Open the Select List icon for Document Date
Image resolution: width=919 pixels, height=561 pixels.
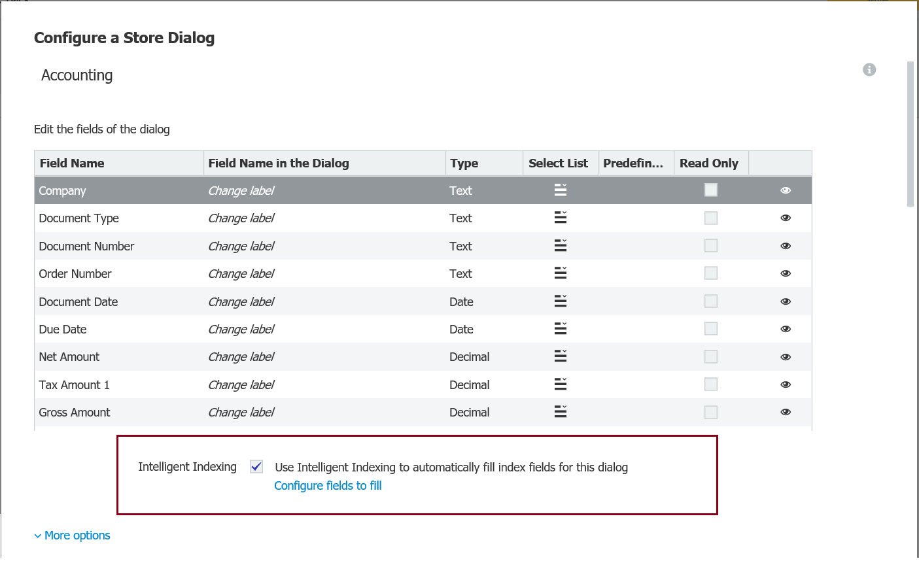coord(560,301)
